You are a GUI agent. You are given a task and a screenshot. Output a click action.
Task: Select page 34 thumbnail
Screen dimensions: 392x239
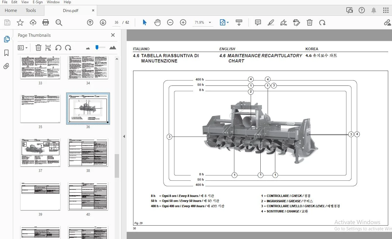(88, 67)
